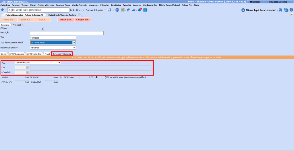
Task: Click the home icon in toolbar
Action: coord(128,10)
